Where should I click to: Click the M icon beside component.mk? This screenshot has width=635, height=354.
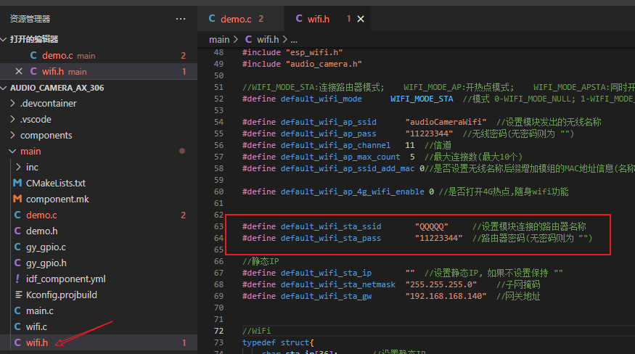pos(17,199)
